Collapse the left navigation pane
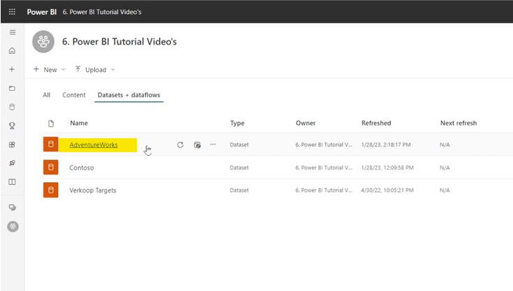 click(x=12, y=33)
